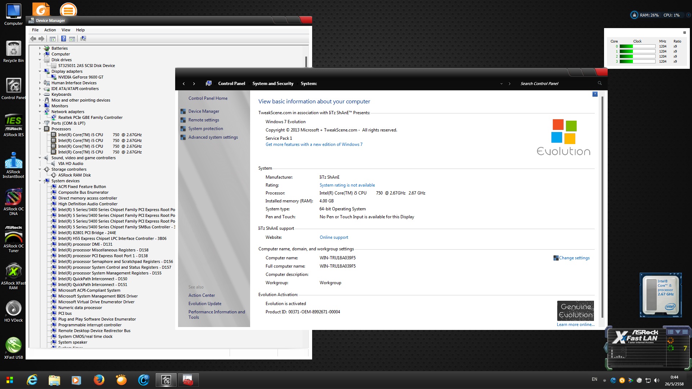Collapse the Processors tree node
The height and width of the screenshot is (389, 692).
pos(40,129)
